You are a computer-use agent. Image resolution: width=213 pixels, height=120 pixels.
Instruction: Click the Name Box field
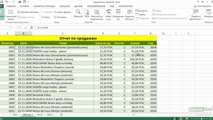4,27
